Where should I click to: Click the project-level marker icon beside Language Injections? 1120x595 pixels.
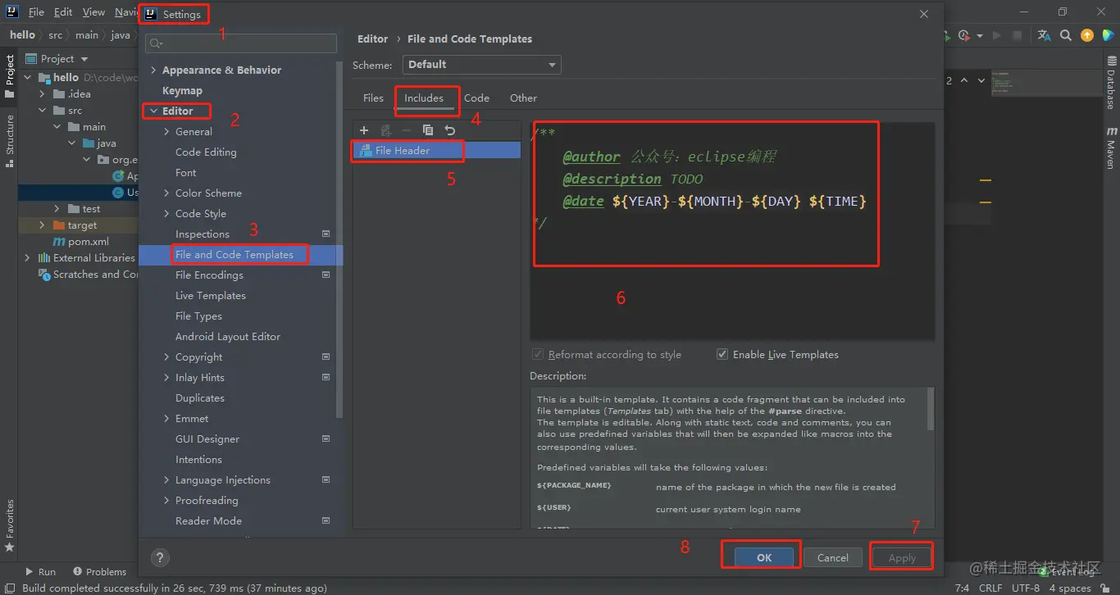click(326, 479)
